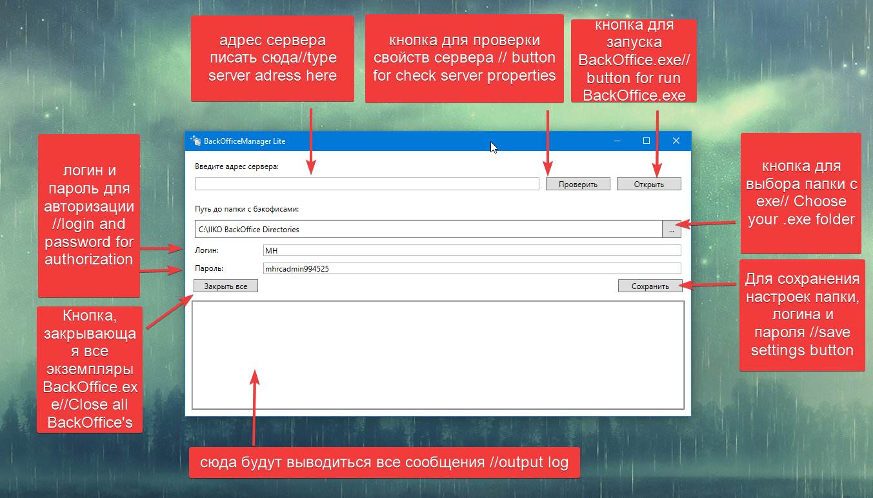Click Открыть next to the server address row
Viewport: 873px width, 498px height.
coord(648,183)
